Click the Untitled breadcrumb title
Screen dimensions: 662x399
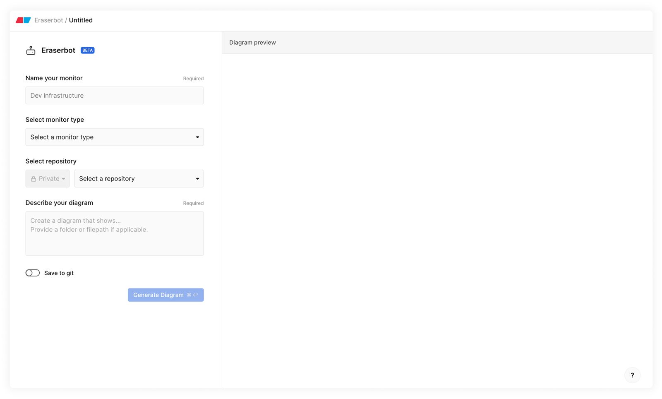pyautogui.click(x=81, y=20)
